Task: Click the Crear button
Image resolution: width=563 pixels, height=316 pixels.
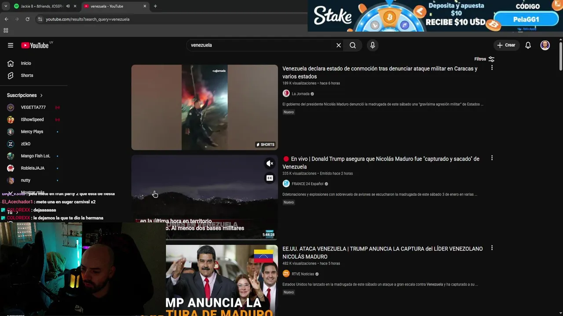Action: tap(506, 45)
